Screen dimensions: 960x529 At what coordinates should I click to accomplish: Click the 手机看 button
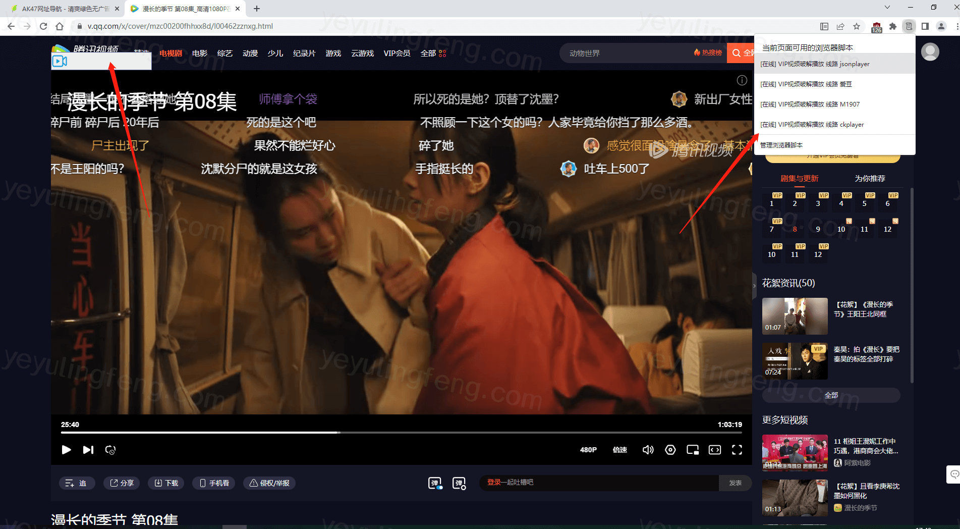[x=214, y=483]
